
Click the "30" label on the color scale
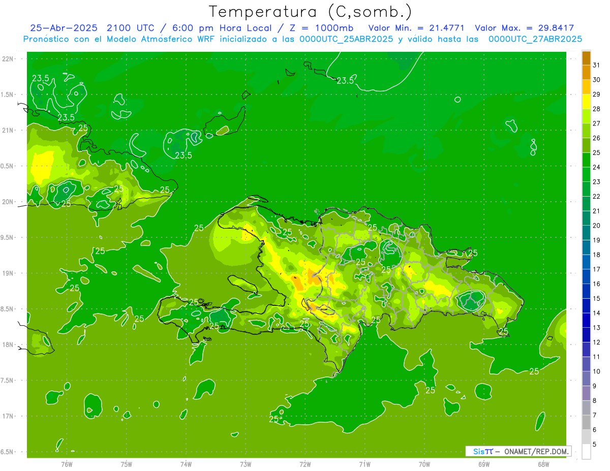pos(597,80)
